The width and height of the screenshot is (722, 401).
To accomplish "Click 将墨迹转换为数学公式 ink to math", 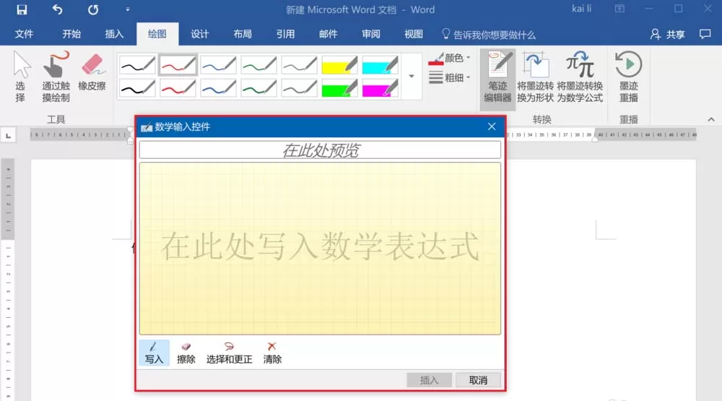I will pos(580,77).
